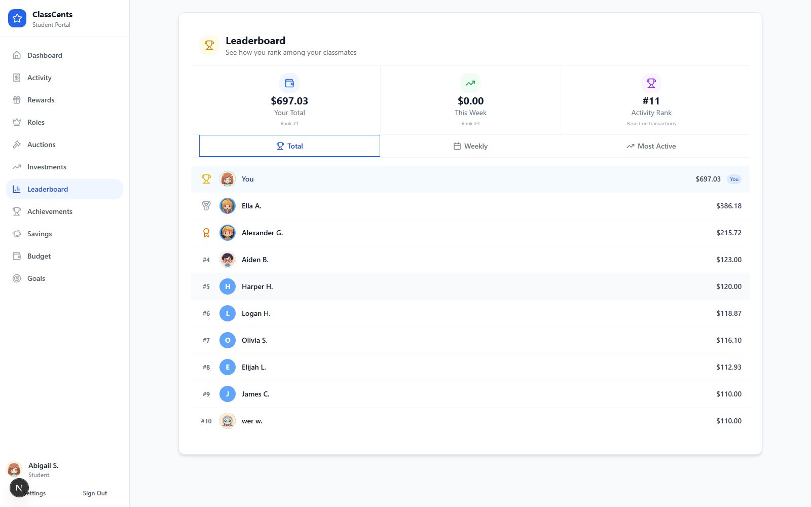Click the Activity receipt icon in sidebar
Image resolution: width=811 pixels, height=507 pixels.
17,78
